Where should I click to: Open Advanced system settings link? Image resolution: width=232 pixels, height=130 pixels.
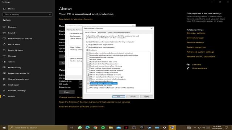(x=200, y=52)
